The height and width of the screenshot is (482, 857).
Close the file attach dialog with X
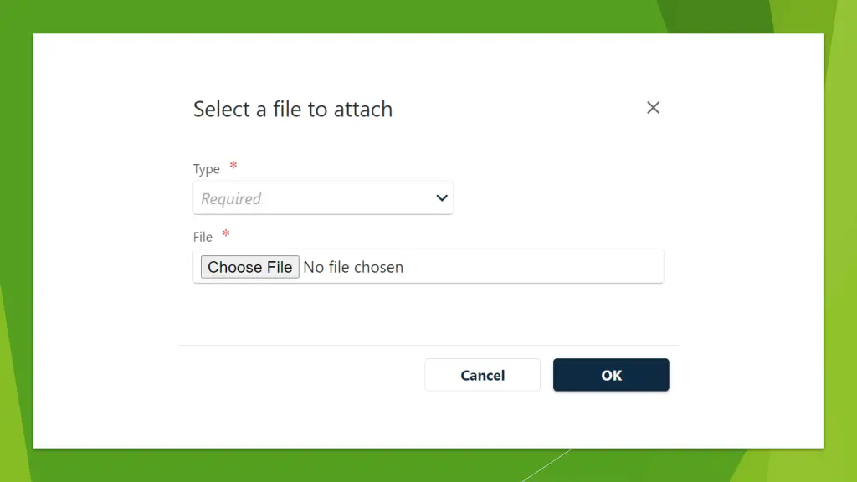[654, 107]
